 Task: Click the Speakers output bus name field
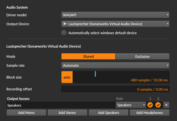61,105
